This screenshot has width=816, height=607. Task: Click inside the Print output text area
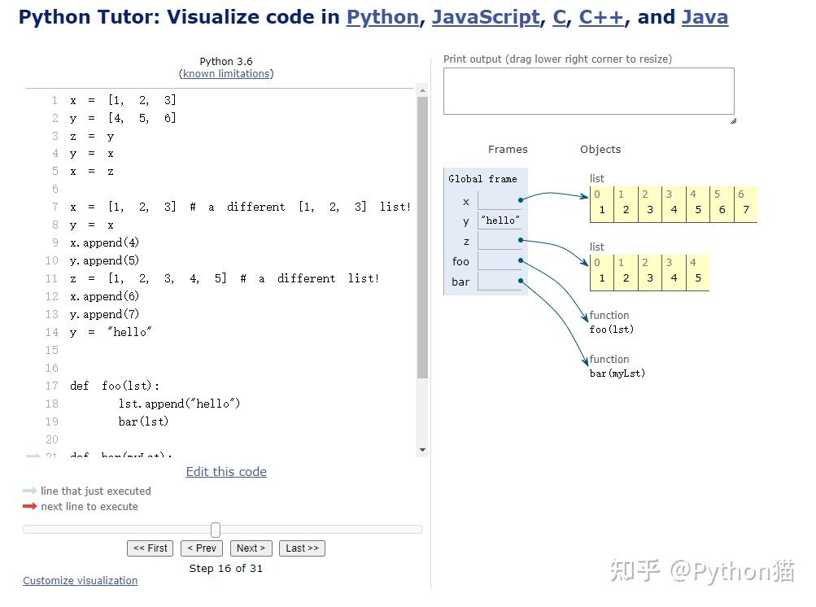click(588, 90)
